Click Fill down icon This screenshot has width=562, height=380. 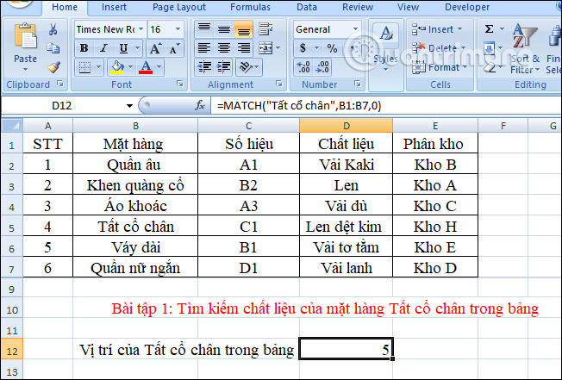point(490,48)
